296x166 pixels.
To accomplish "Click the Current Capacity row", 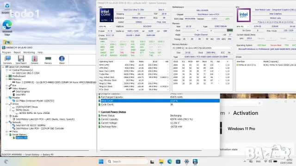I will tap(159, 119).
